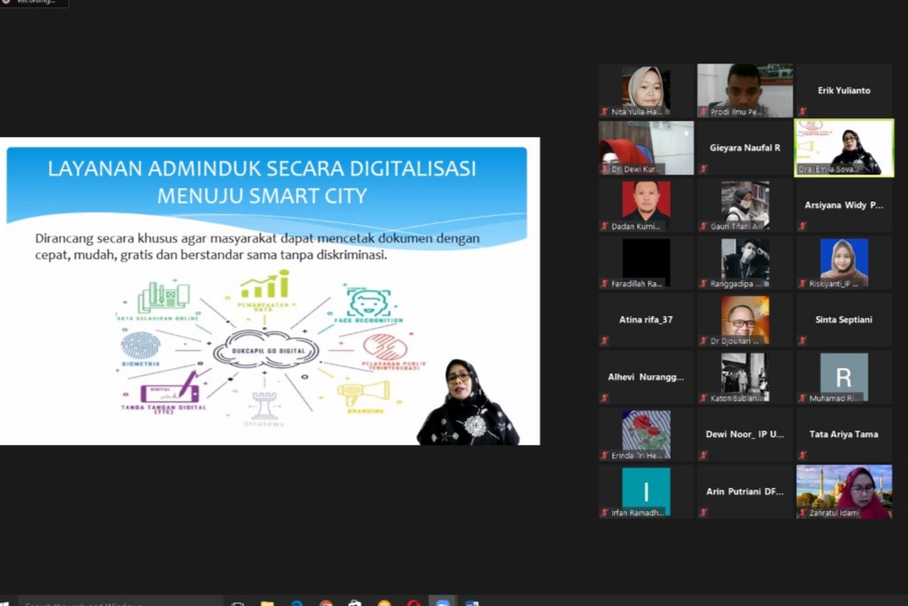908x606 pixels.
Task: Select Tata Ariya Tama participant tile
Action: tap(844, 434)
